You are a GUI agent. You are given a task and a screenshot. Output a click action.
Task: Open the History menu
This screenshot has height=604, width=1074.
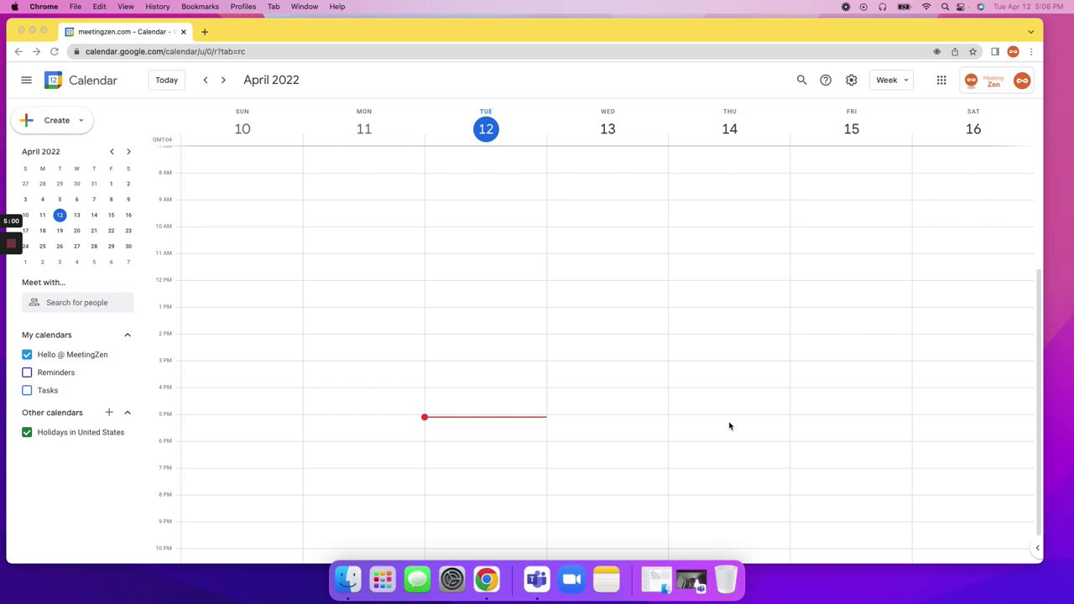point(158,7)
